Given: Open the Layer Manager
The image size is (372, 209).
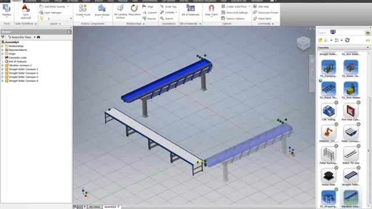Looking at the screenshot, I should [51, 13].
